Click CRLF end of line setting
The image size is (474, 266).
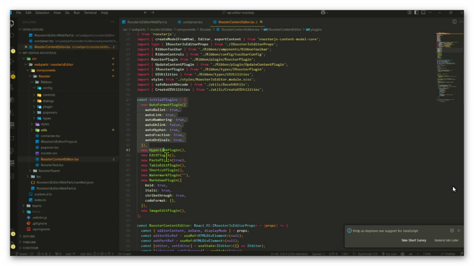[345, 254]
